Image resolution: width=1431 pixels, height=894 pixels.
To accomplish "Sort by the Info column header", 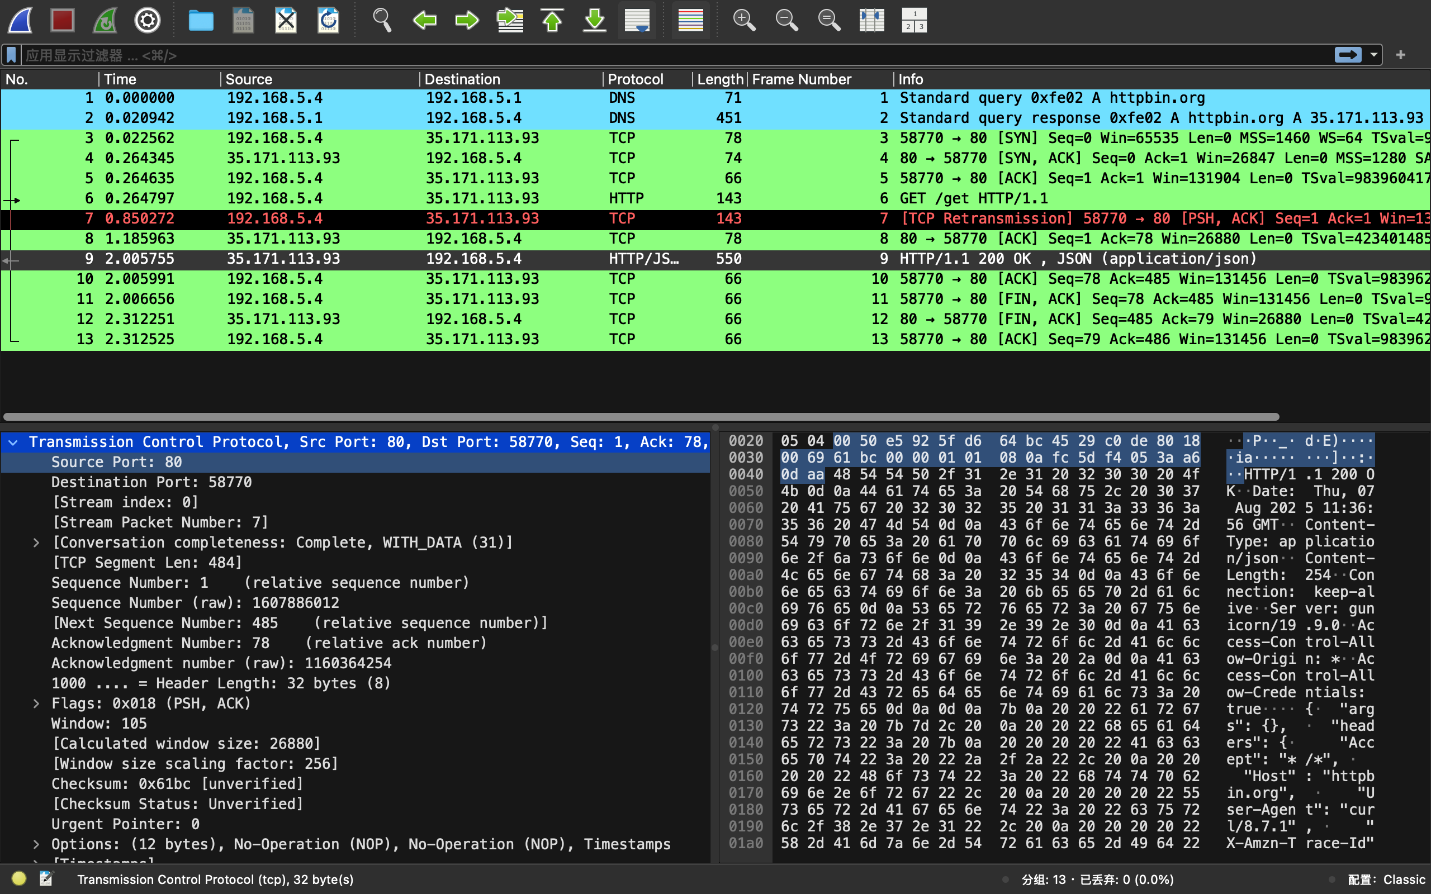I will [x=1162, y=79].
